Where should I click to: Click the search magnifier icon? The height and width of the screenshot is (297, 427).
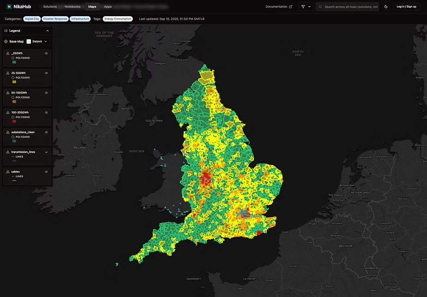[320, 6]
